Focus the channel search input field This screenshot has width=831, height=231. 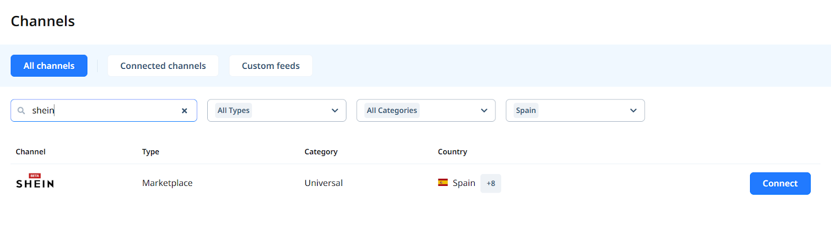pos(104,111)
